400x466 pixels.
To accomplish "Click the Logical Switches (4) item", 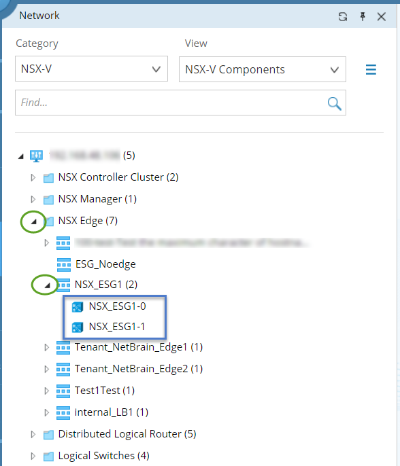I will (103, 456).
